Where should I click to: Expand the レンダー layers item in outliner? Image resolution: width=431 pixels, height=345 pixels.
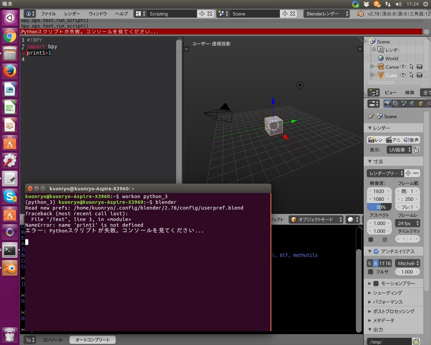click(x=374, y=50)
